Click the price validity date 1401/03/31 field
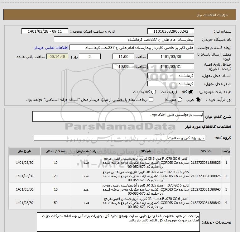This screenshot has height=232, width=240. (x=171, y=66)
